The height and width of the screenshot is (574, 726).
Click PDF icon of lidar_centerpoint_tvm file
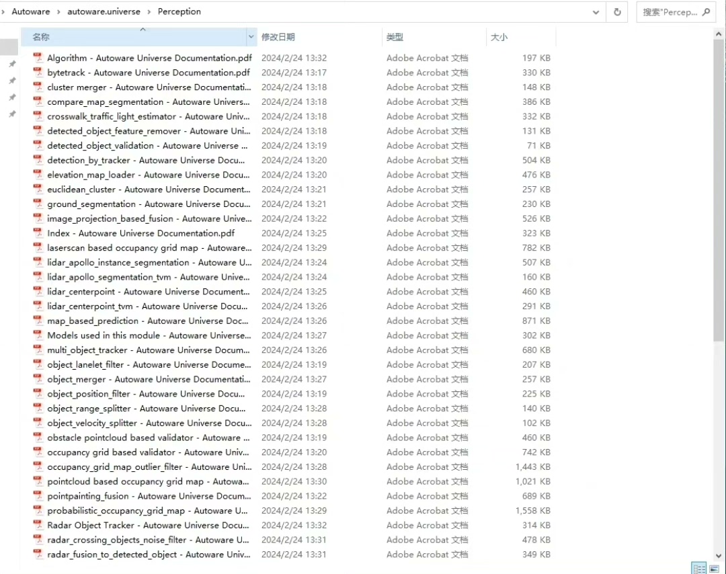coord(38,306)
